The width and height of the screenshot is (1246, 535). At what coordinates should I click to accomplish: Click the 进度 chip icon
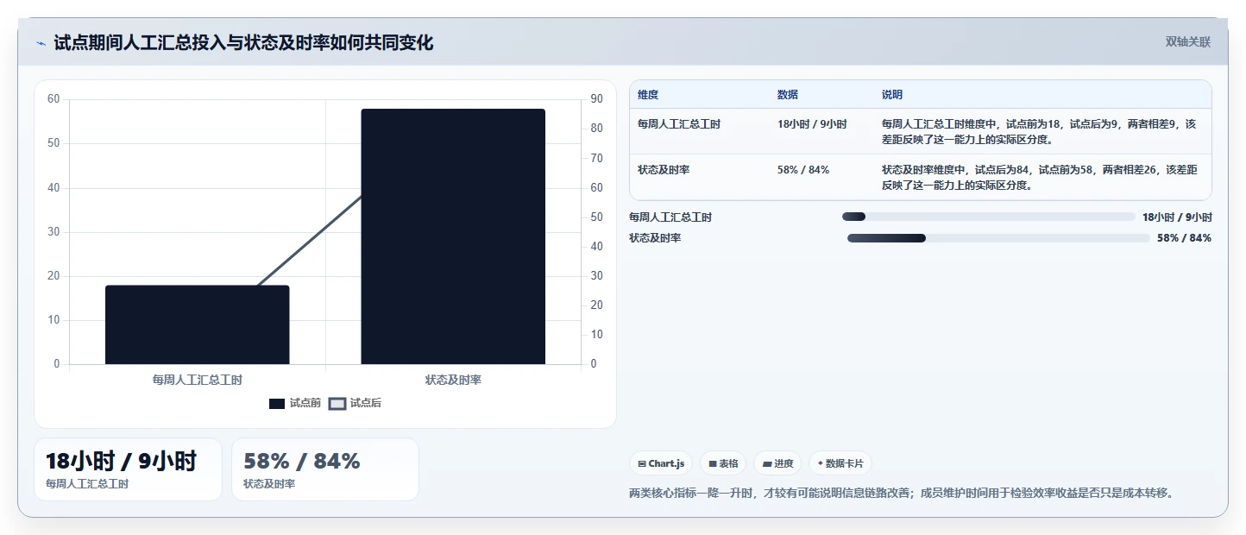click(x=767, y=463)
